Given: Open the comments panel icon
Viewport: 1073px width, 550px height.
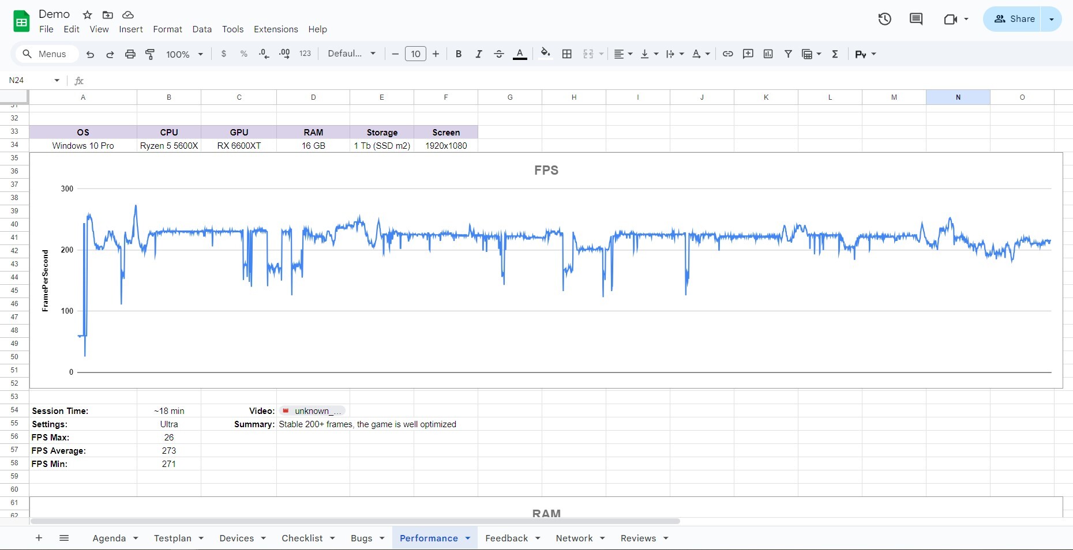Looking at the screenshot, I should (916, 19).
